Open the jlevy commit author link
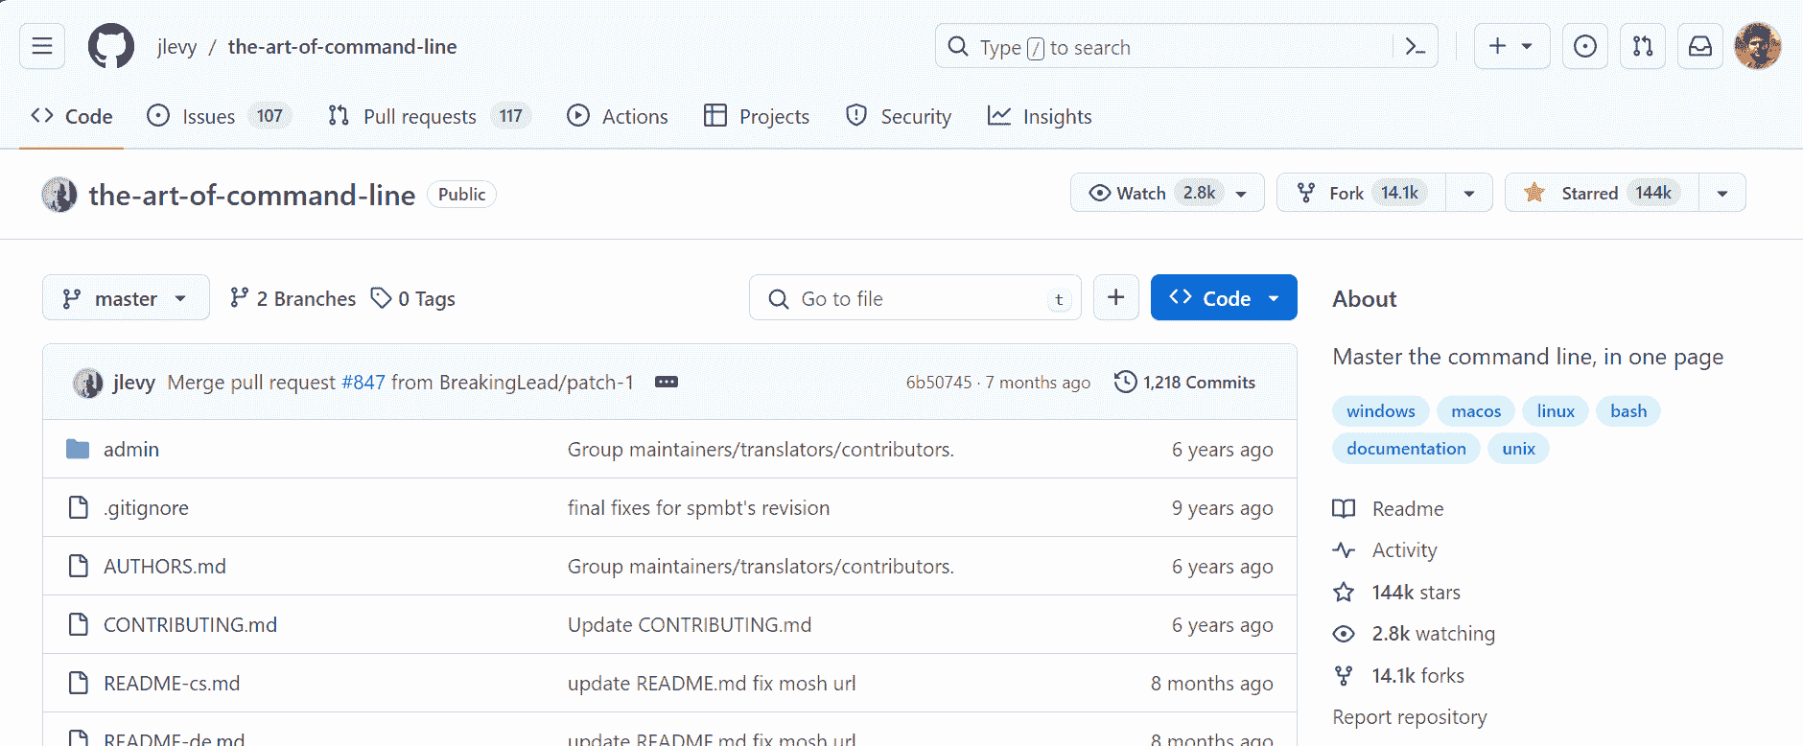 click(134, 383)
